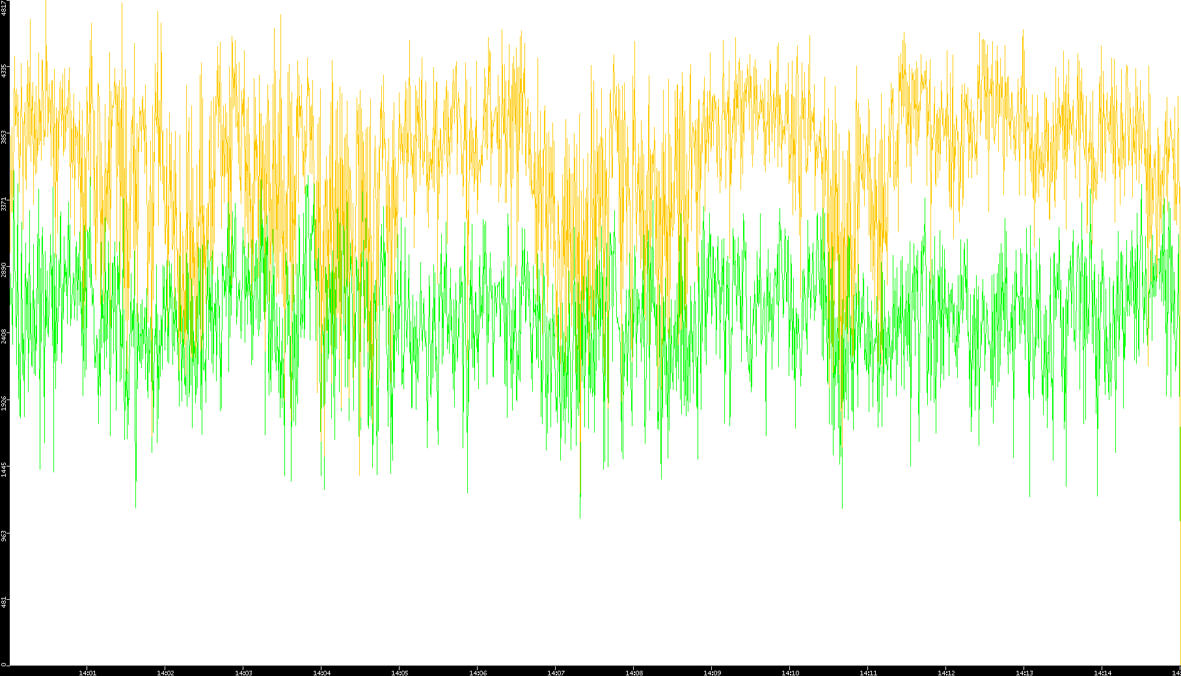Click the 14:11 time label
The image size is (1181, 676).
pos(868,673)
